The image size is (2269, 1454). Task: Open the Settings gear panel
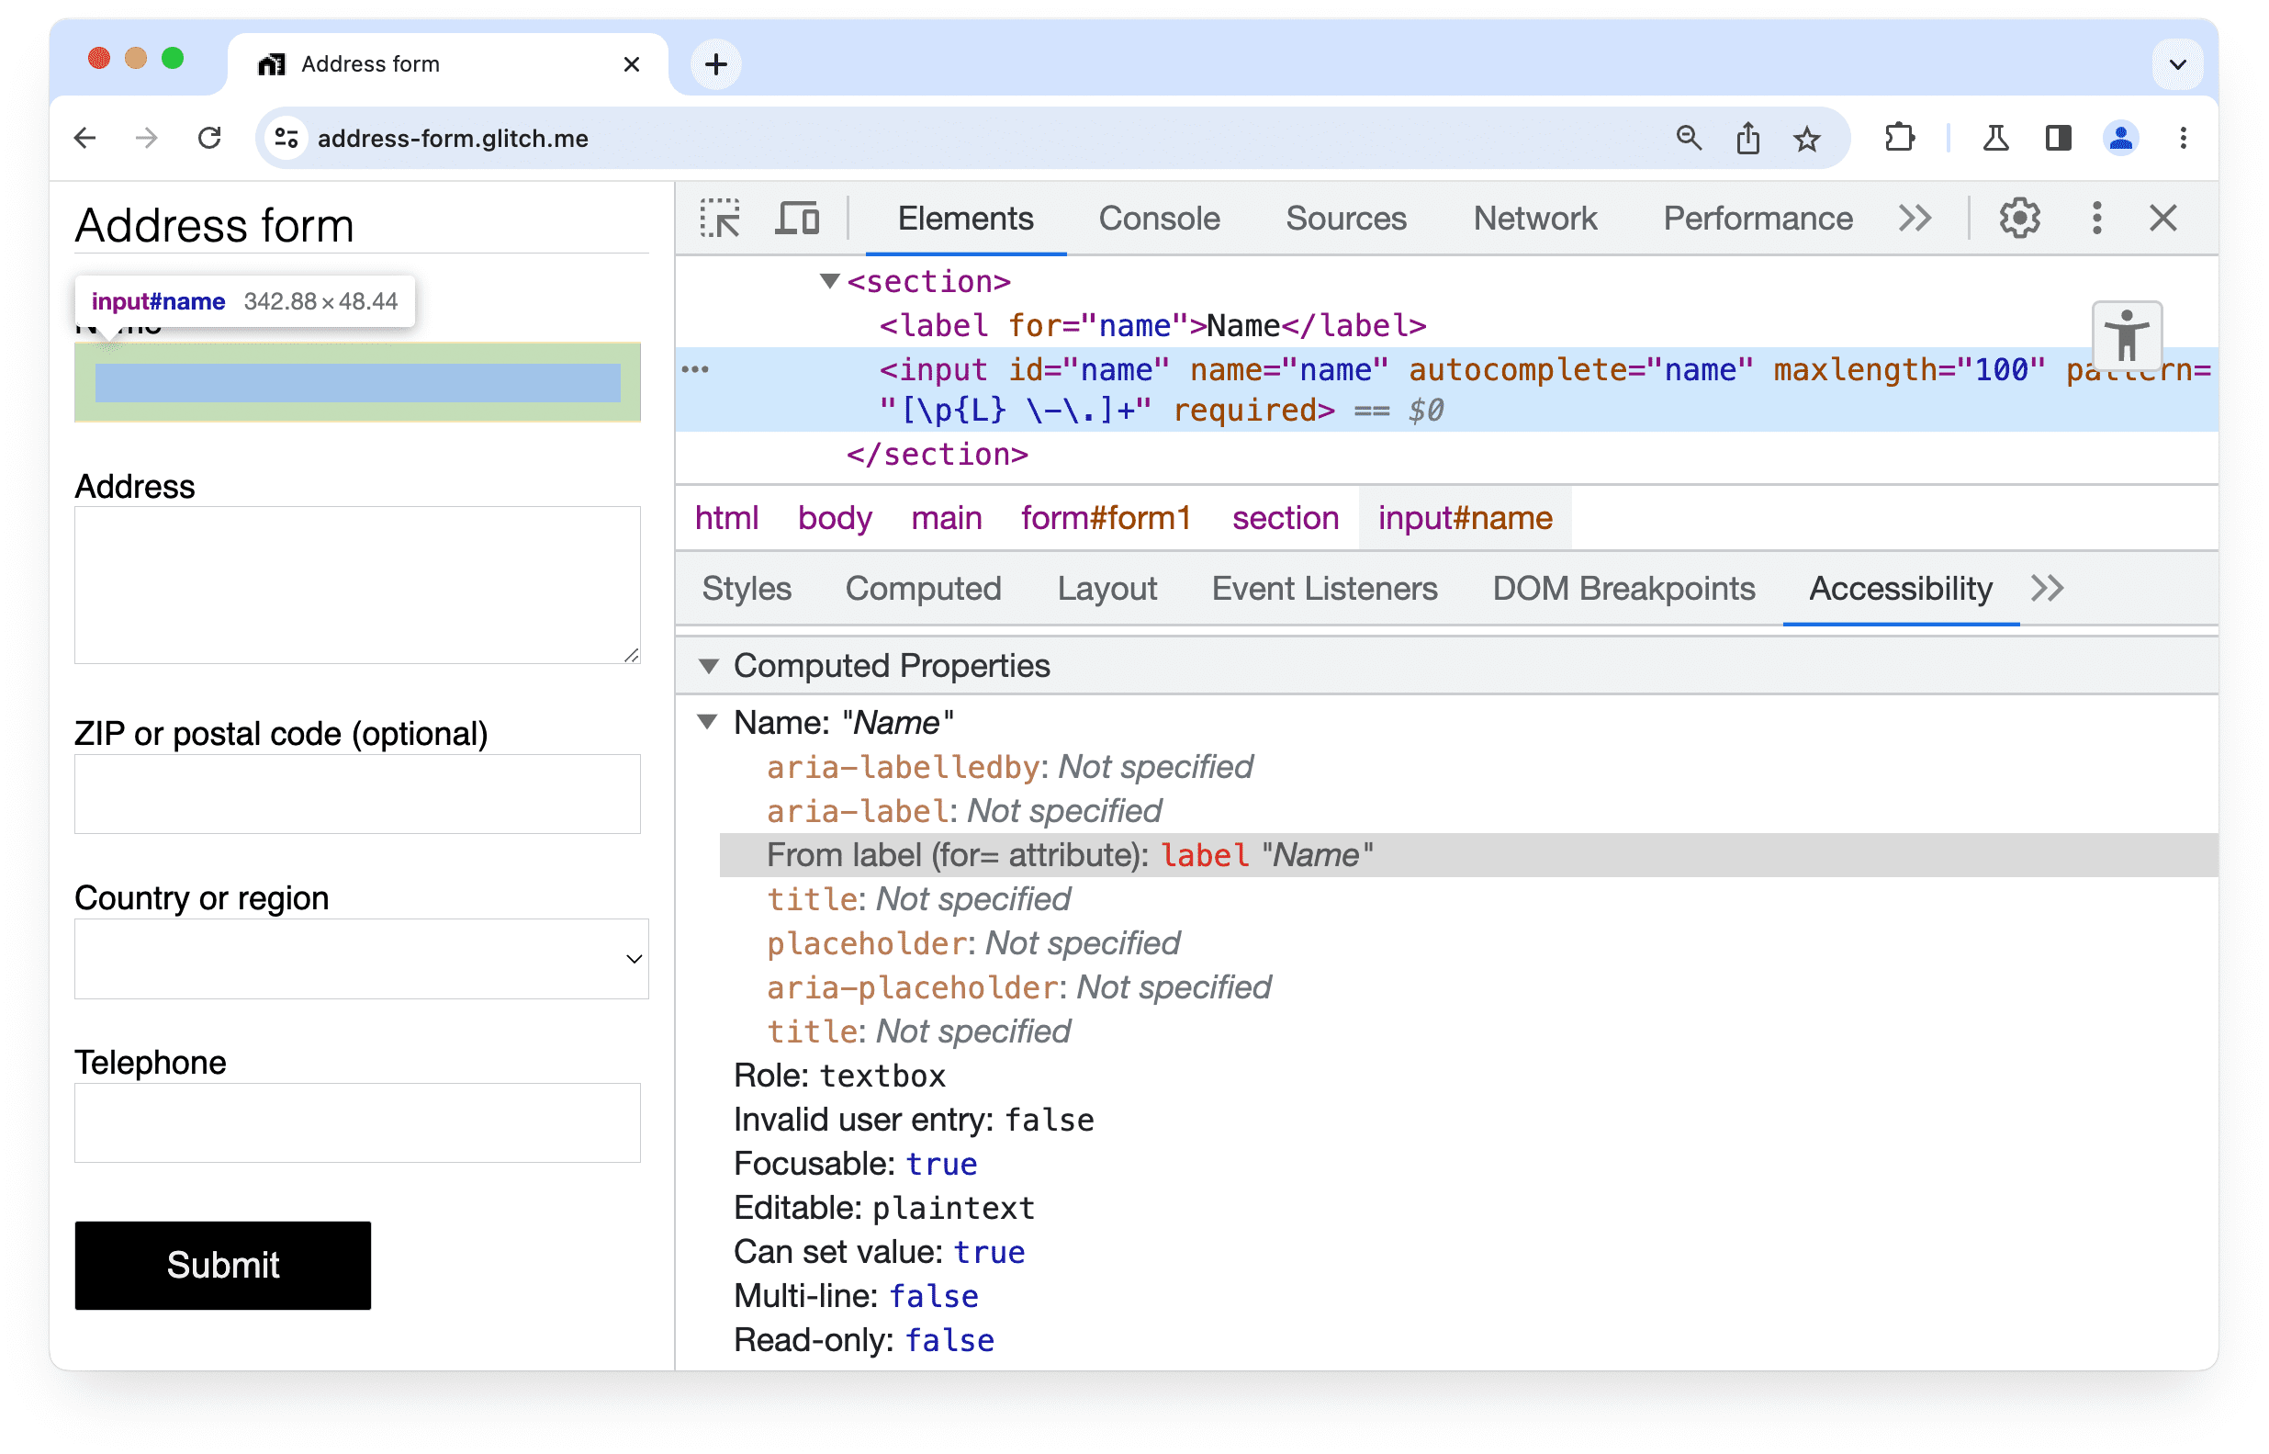click(x=2019, y=217)
